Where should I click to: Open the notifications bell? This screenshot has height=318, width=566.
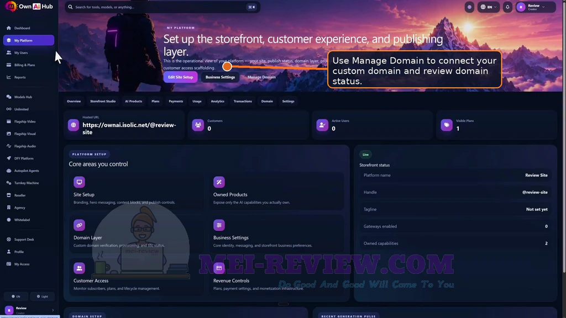507,7
